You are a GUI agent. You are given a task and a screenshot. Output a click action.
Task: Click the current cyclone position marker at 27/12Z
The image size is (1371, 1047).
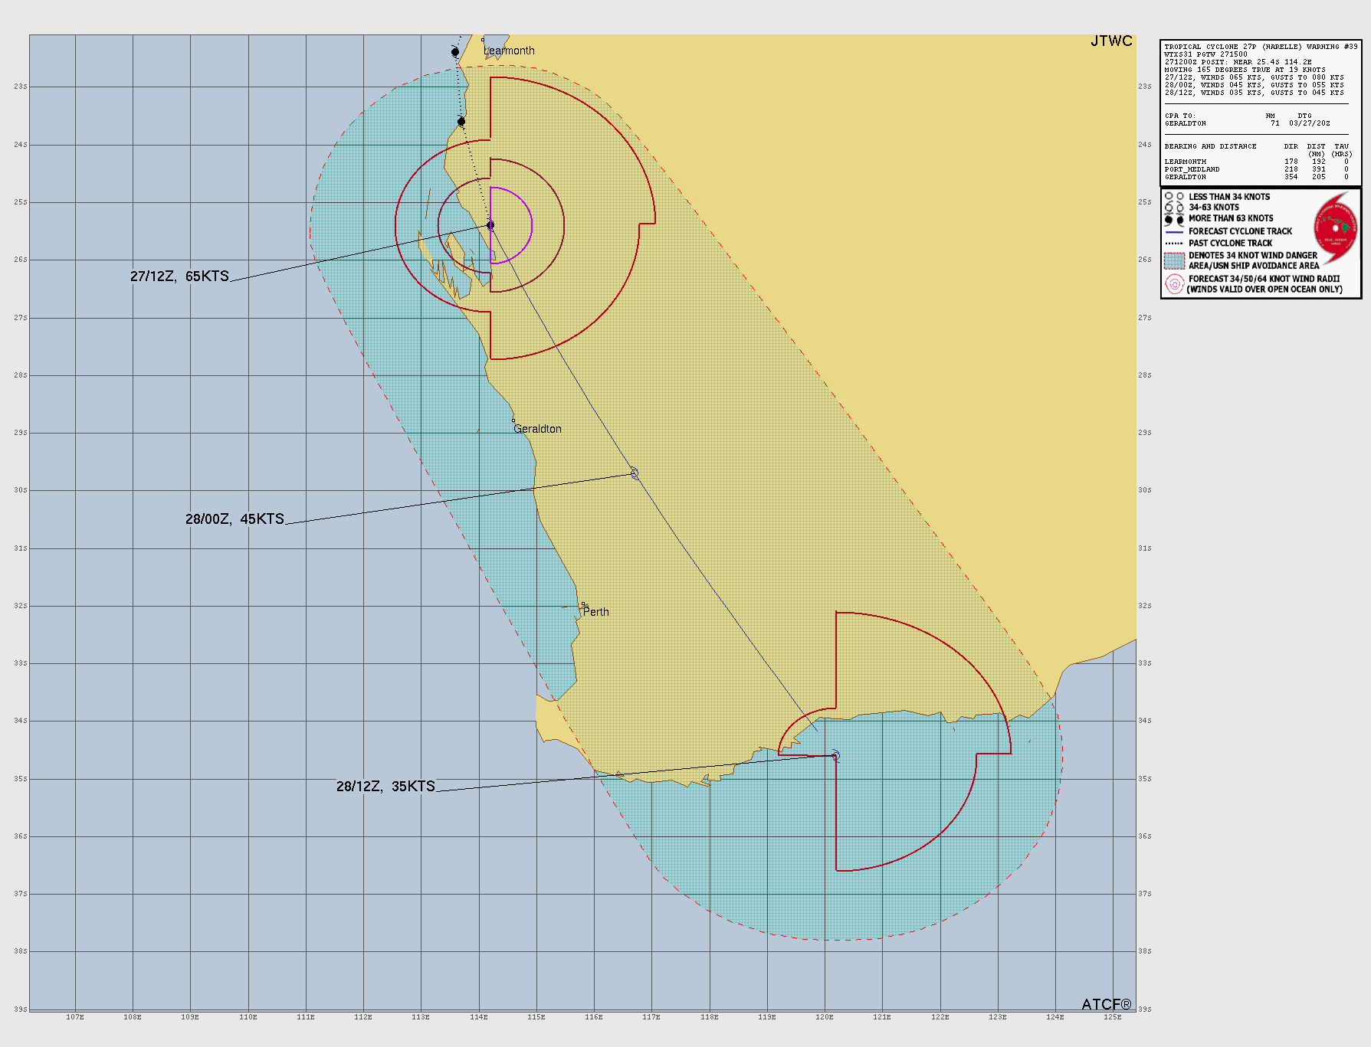coord(490,225)
